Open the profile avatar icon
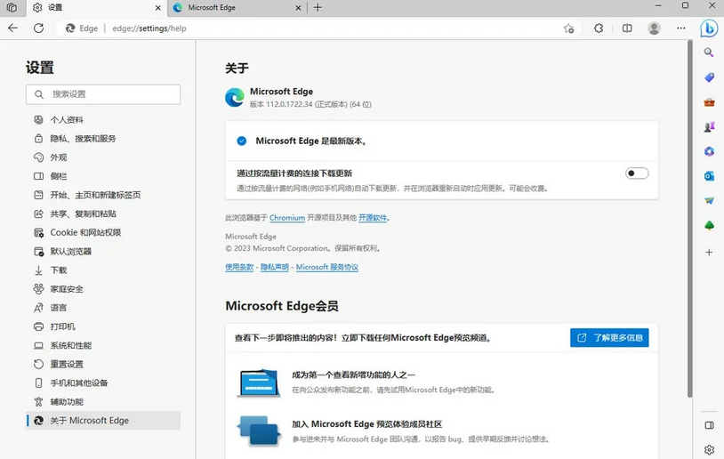This screenshot has width=724, height=459. click(x=654, y=28)
